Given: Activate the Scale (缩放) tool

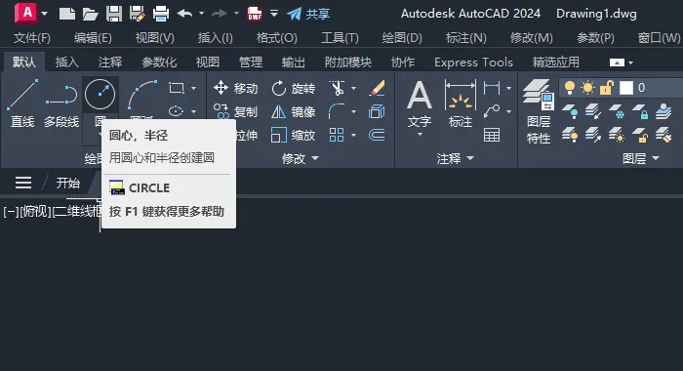Looking at the screenshot, I should [293, 135].
